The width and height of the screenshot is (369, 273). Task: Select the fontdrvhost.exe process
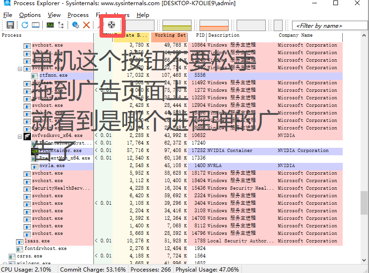point(46,249)
